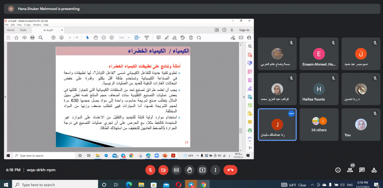This screenshot has height=188, width=383.
Task: Open more options menu in call bar
Action: [x=215, y=170]
